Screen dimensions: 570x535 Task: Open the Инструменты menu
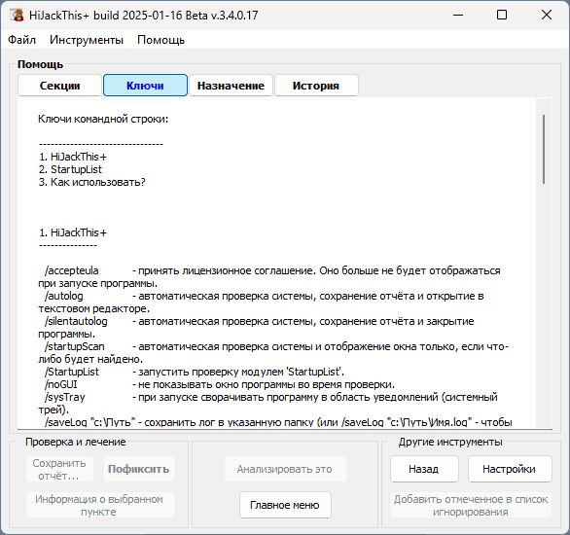87,40
